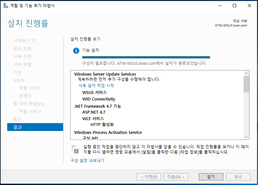Click the blue information icon beside 기능 설치
This screenshot has height=185, width=258.
(x=76, y=50)
